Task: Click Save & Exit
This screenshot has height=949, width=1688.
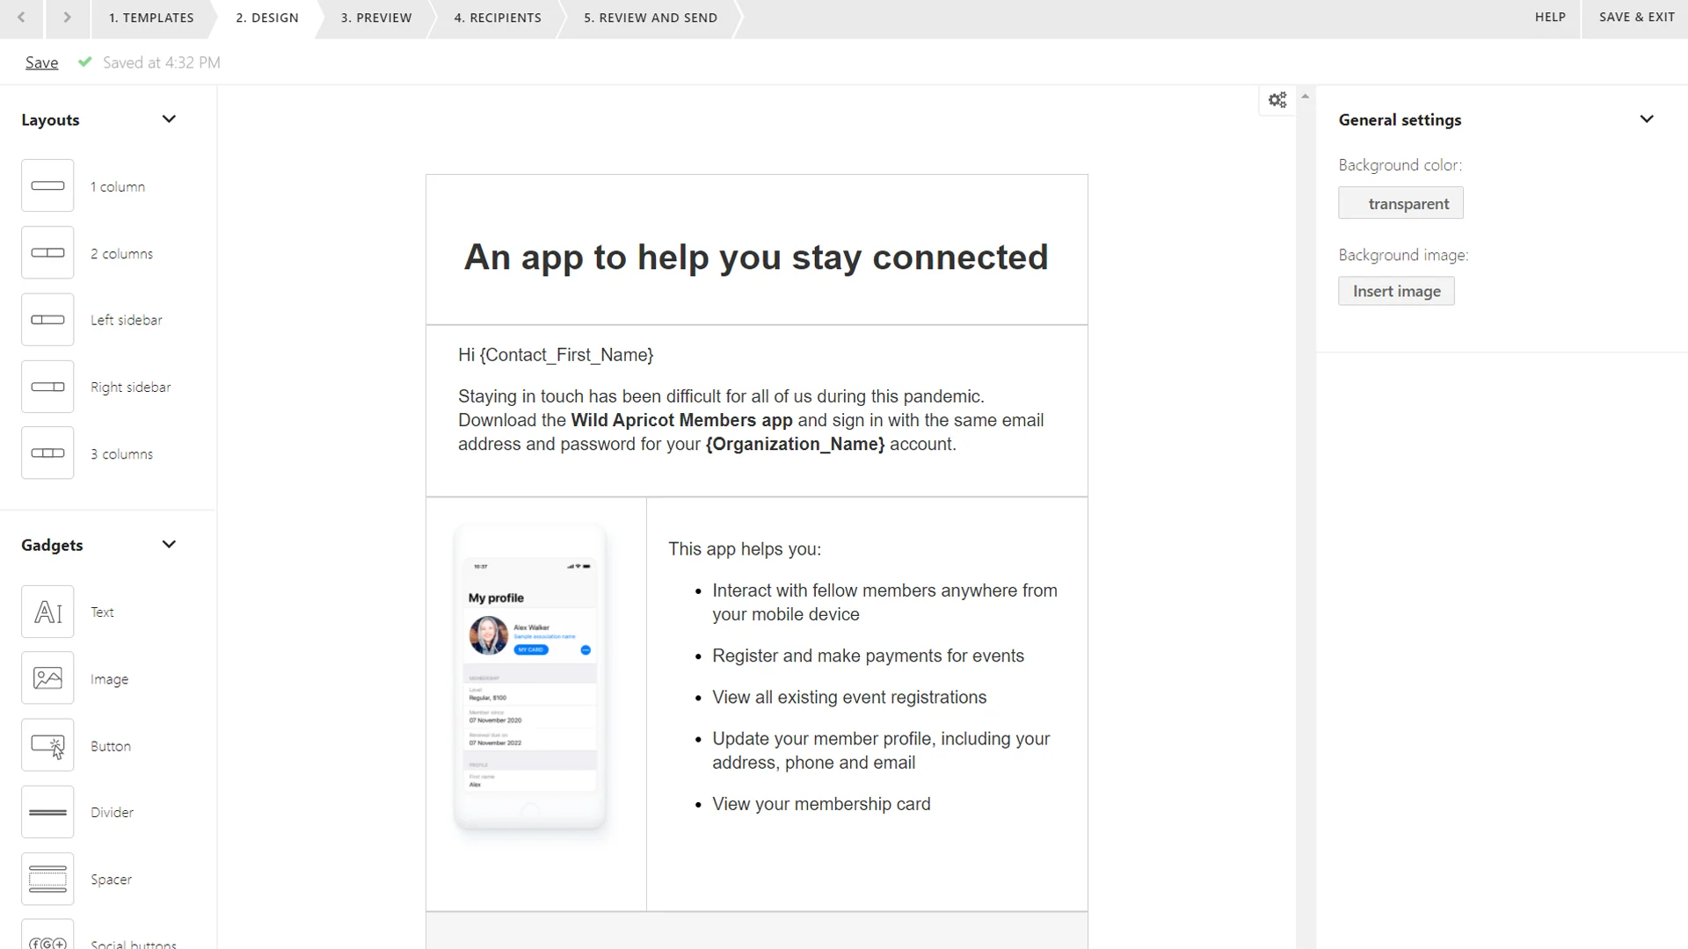Action: 1636,17
